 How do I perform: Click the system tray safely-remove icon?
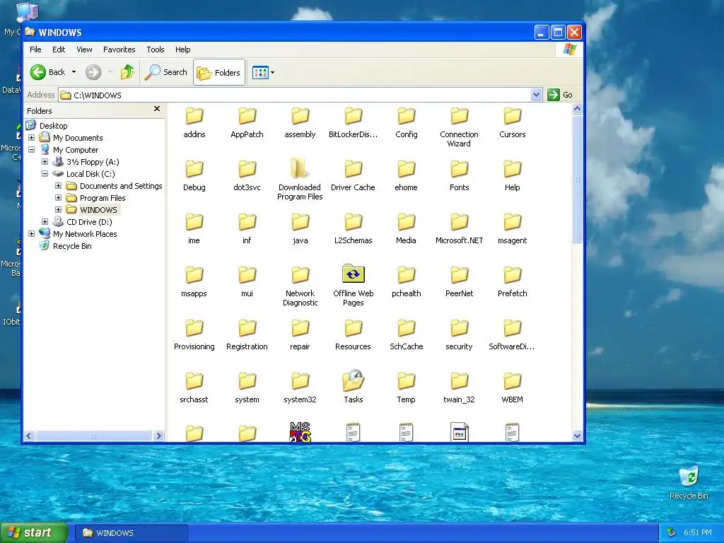click(x=672, y=533)
